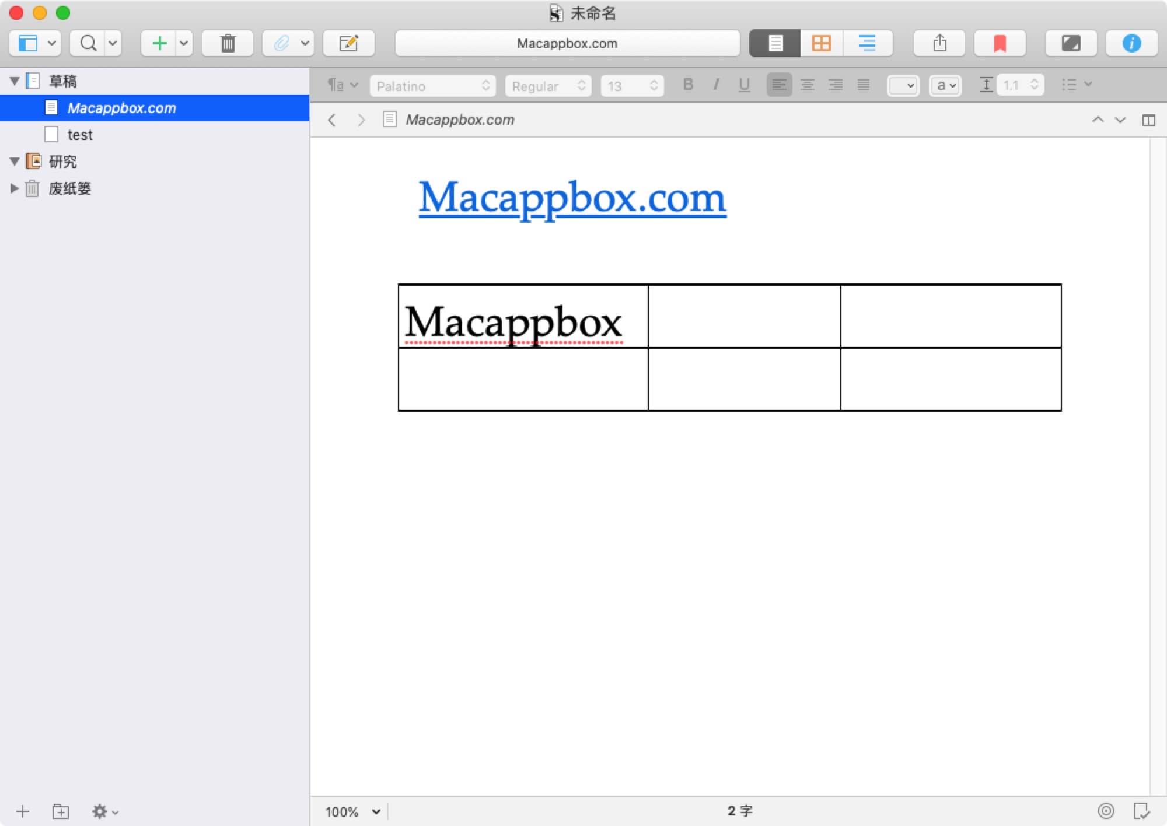Click the search magnifier icon
Image resolution: width=1167 pixels, height=826 pixels.
click(88, 43)
